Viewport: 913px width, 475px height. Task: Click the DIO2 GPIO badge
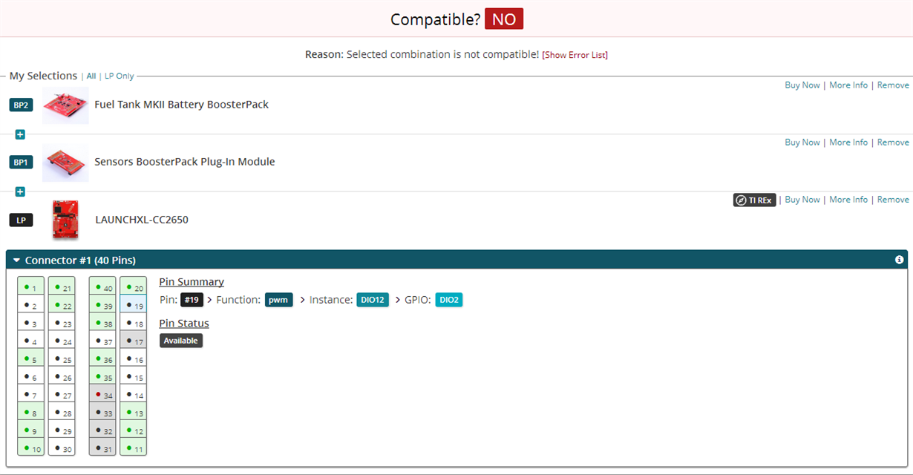448,300
